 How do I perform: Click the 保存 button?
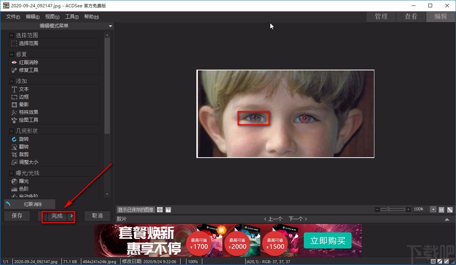(x=17, y=216)
